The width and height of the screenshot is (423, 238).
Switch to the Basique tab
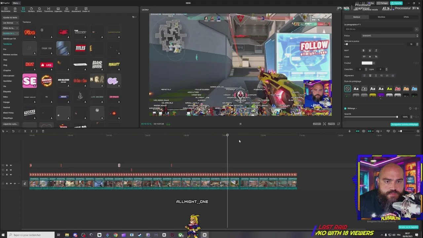click(357, 17)
